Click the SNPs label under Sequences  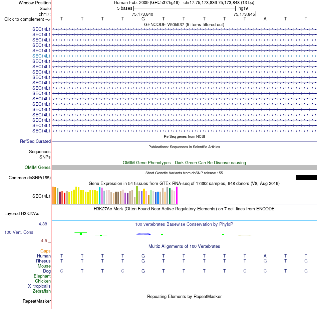tap(45, 157)
